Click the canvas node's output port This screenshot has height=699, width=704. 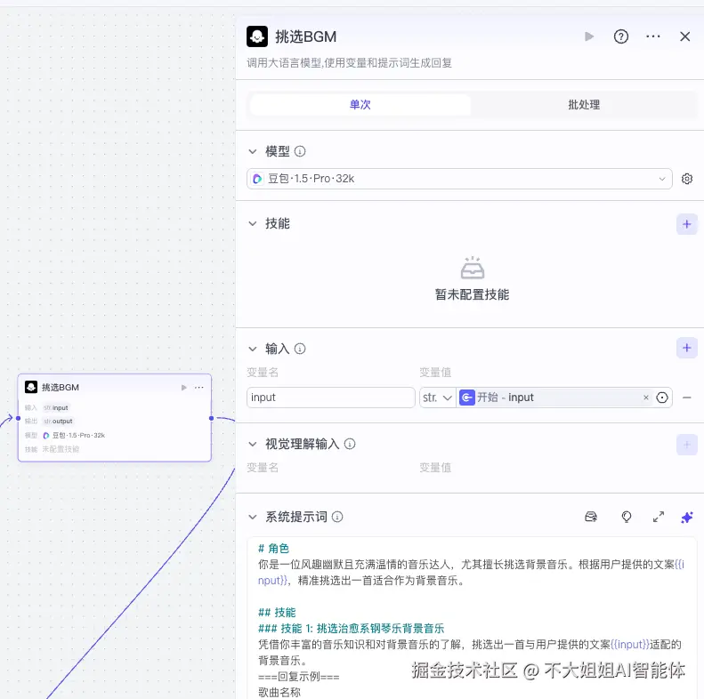pos(212,418)
